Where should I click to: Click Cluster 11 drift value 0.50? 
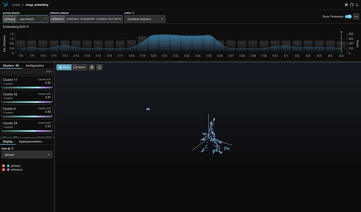click(x=48, y=83)
